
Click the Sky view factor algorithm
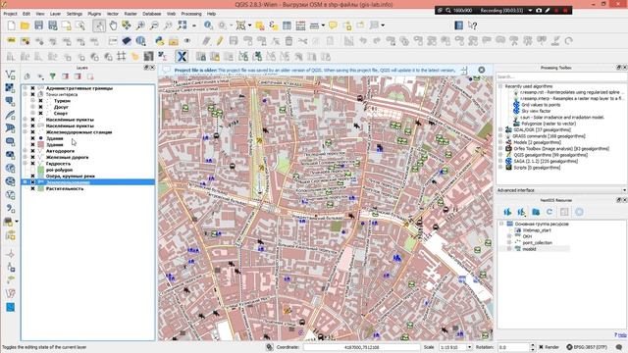click(536, 111)
